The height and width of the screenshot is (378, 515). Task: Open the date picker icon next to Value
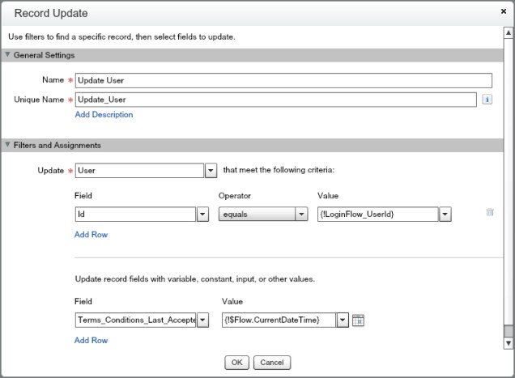359,321
